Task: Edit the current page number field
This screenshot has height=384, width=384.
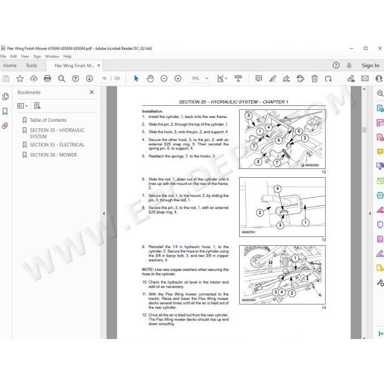Action: click(104, 78)
